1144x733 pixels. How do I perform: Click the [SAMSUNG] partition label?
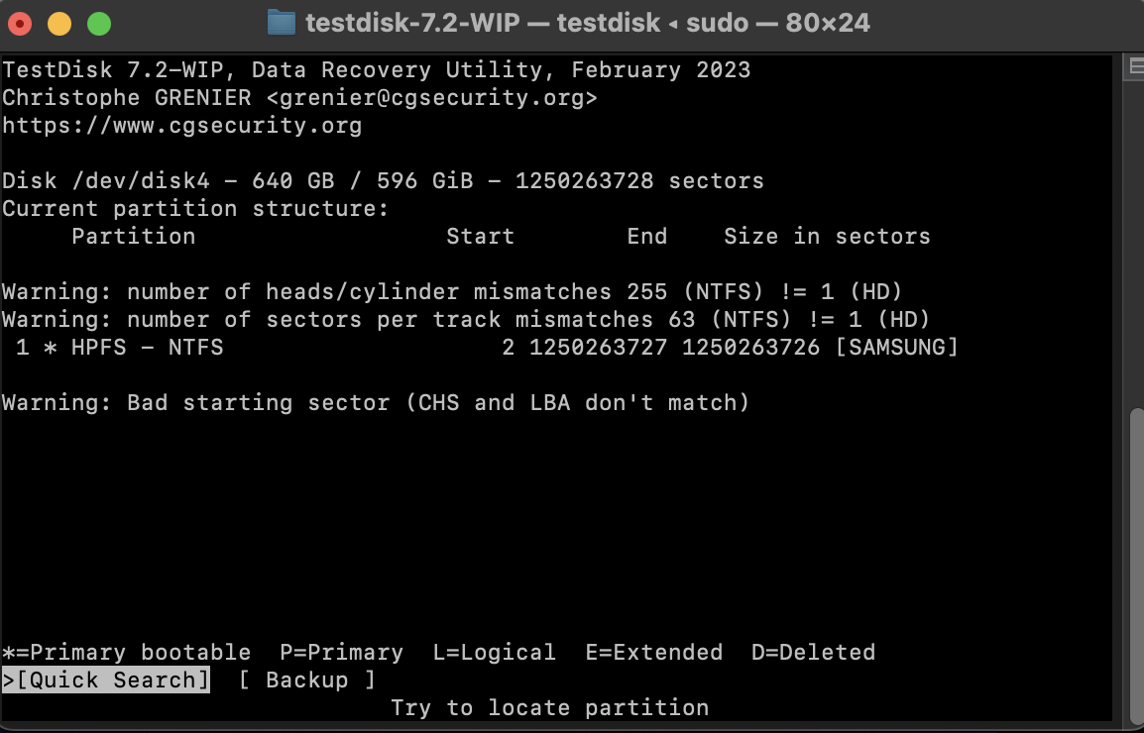pyautogui.click(x=897, y=347)
